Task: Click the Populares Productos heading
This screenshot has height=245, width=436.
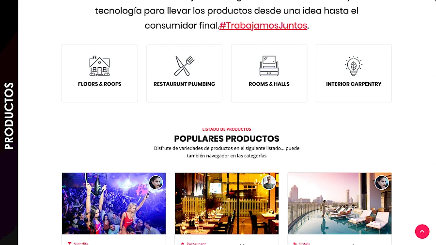Action: coord(227,138)
